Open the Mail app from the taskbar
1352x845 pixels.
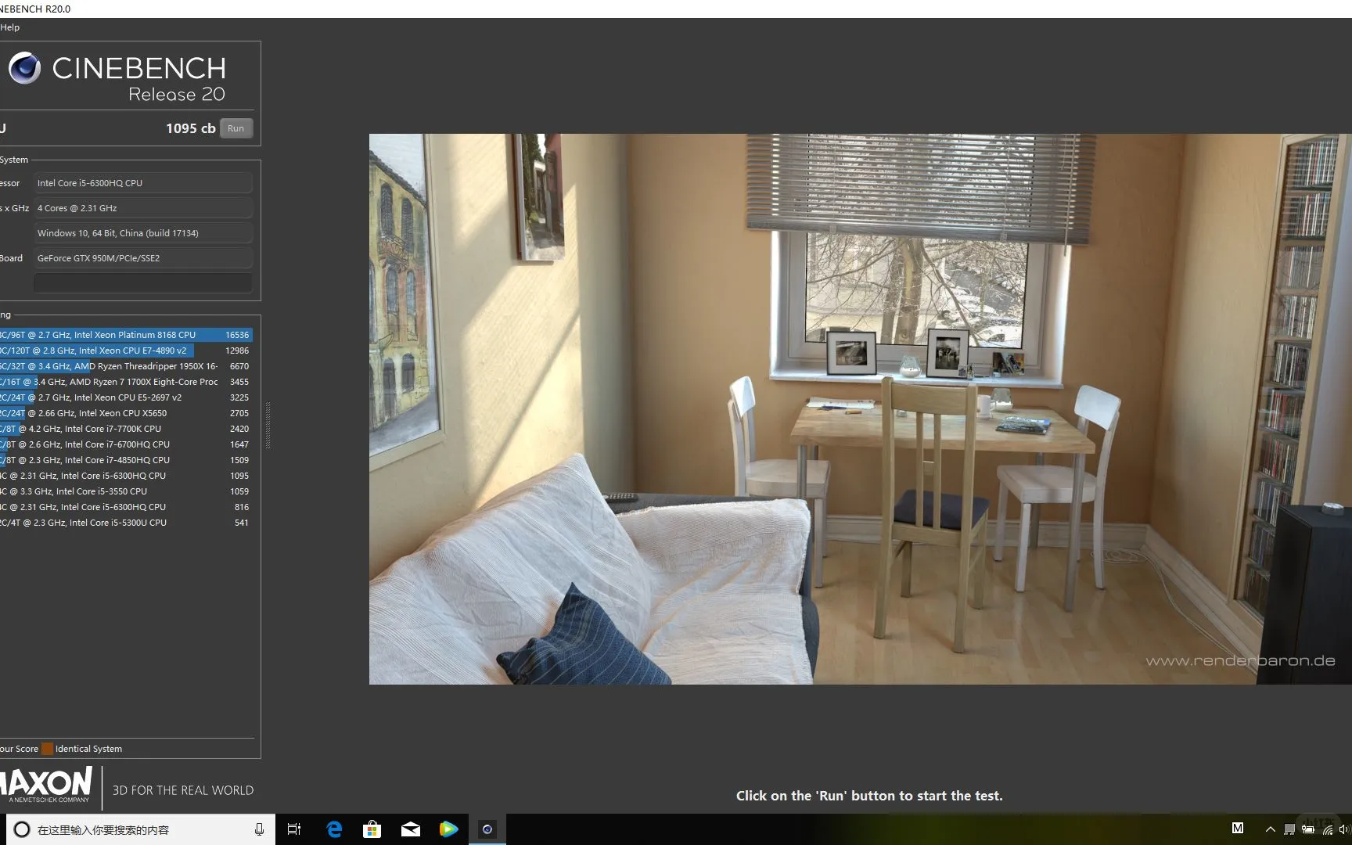[x=410, y=829]
